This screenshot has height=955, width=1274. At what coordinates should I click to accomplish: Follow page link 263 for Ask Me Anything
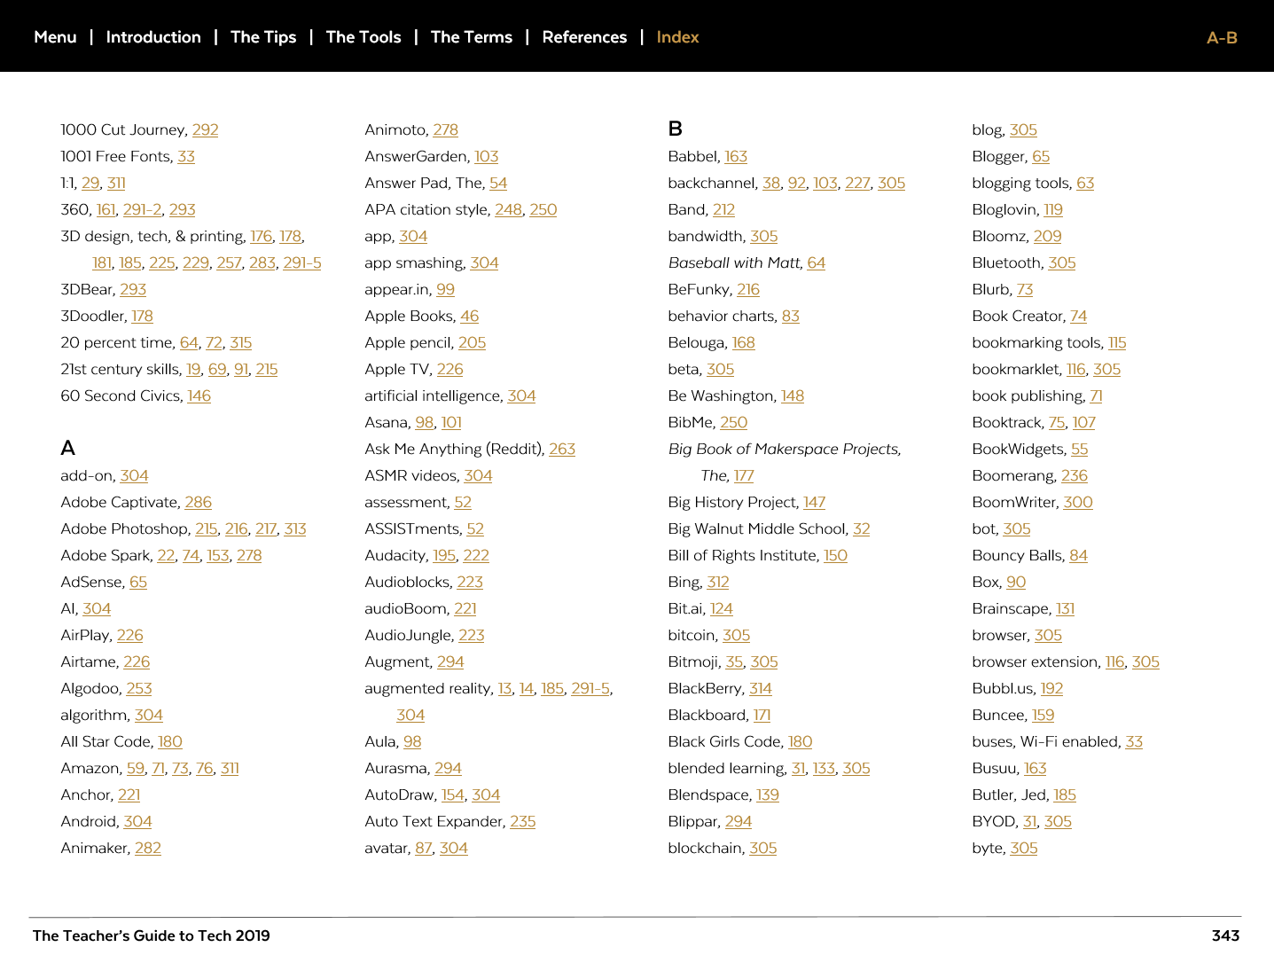pos(562,449)
